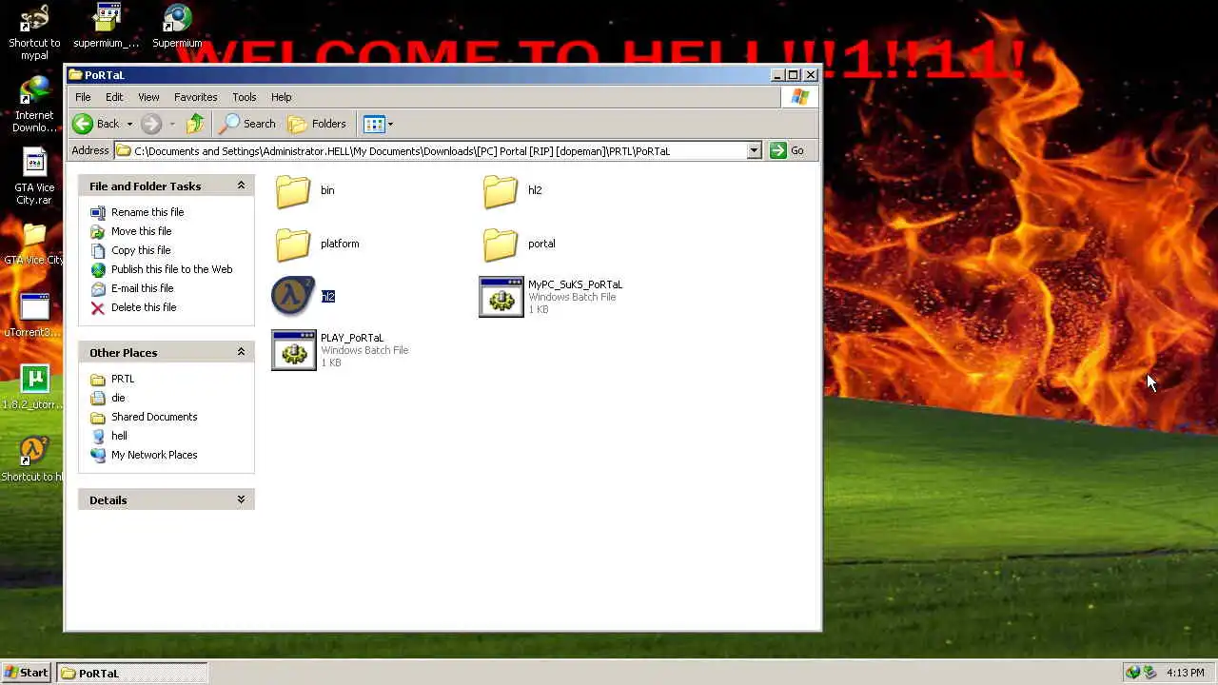
Task: Maximize the PoRTaL window
Action: 794,74
